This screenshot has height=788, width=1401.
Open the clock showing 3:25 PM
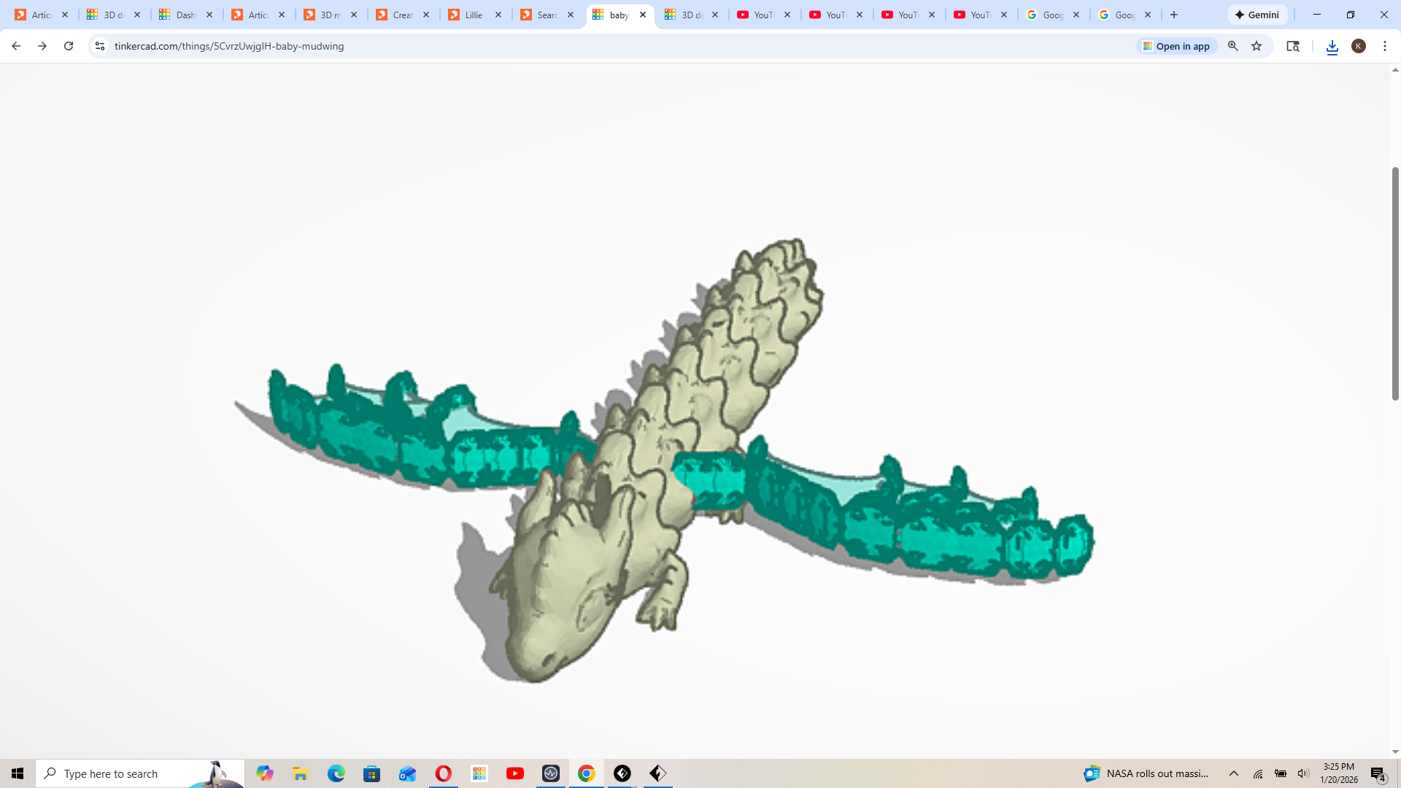pos(1339,773)
